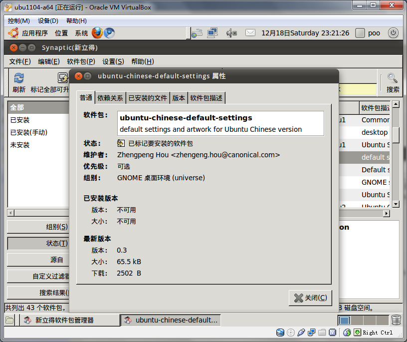Click the network monitors panel icon
Image resolution: width=407 pixels, height=342 pixels.
click(x=212, y=33)
